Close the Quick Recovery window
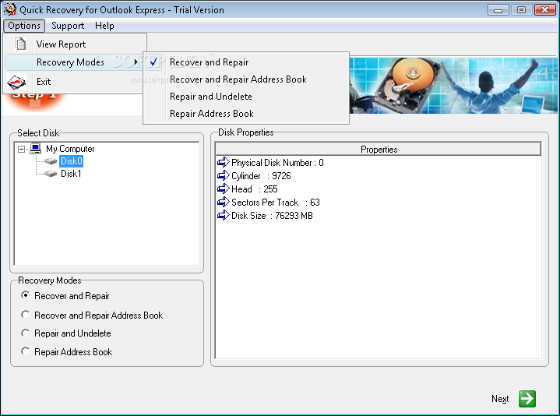The width and height of the screenshot is (560, 416). [544, 10]
